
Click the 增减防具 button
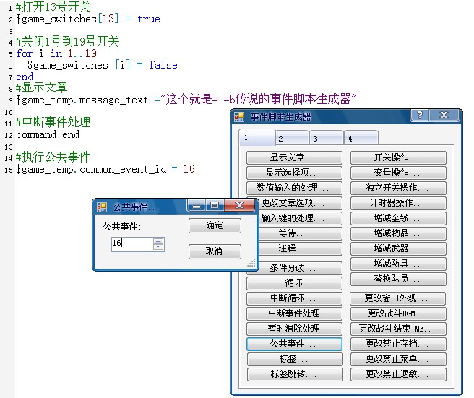[x=398, y=264]
